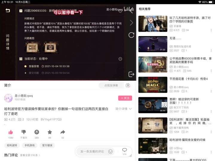The width and height of the screenshot is (215, 161).
Task: Select the 简介 tab
Action: pyautogui.click(x=7, y=85)
